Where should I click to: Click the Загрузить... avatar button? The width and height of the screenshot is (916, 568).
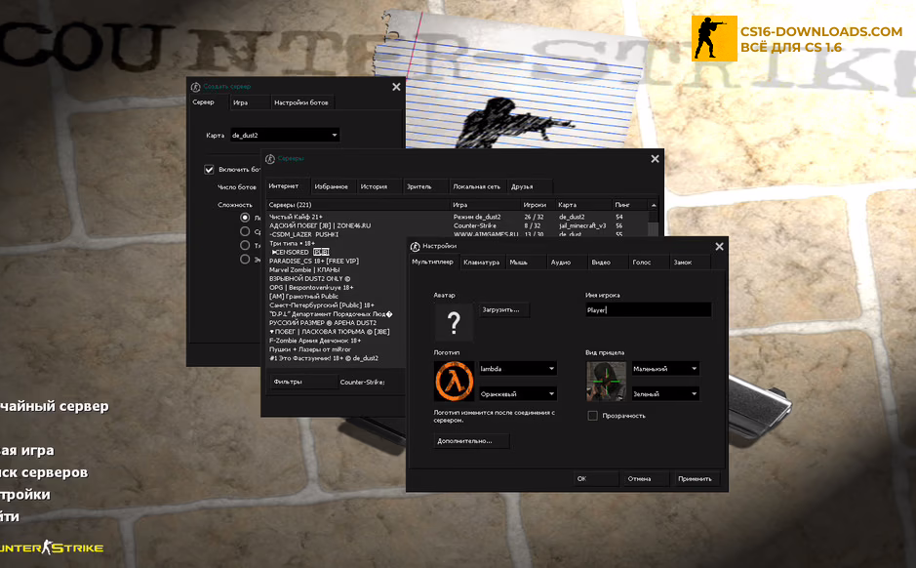504,309
